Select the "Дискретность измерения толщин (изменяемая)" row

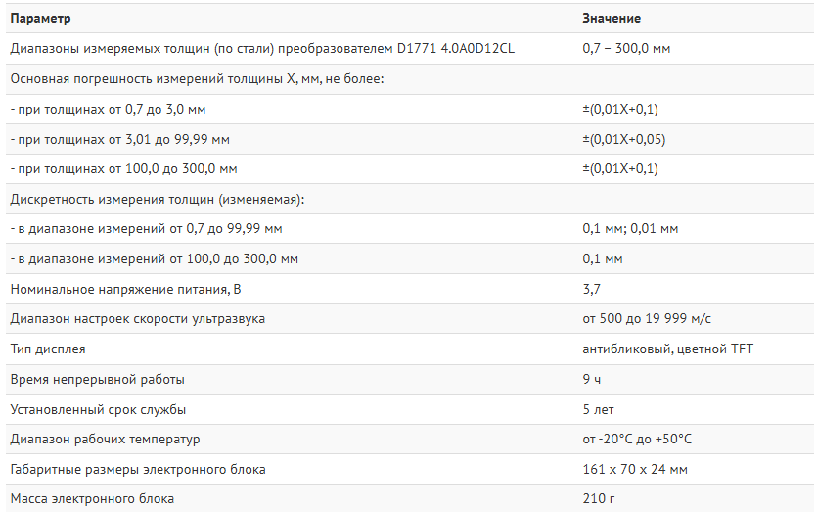click(x=158, y=199)
